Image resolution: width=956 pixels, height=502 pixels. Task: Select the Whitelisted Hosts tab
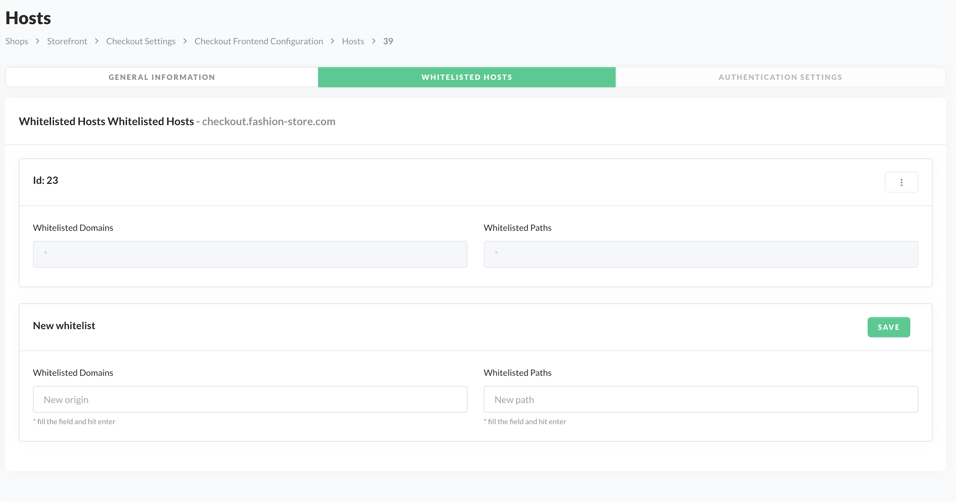click(x=467, y=77)
